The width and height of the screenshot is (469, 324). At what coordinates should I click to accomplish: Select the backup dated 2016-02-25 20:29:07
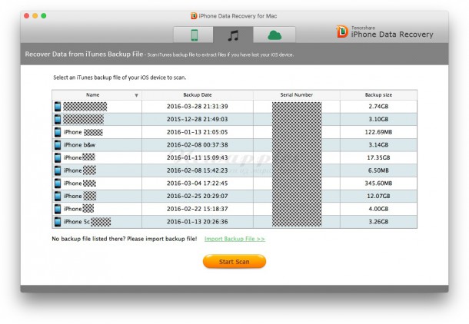click(x=197, y=196)
